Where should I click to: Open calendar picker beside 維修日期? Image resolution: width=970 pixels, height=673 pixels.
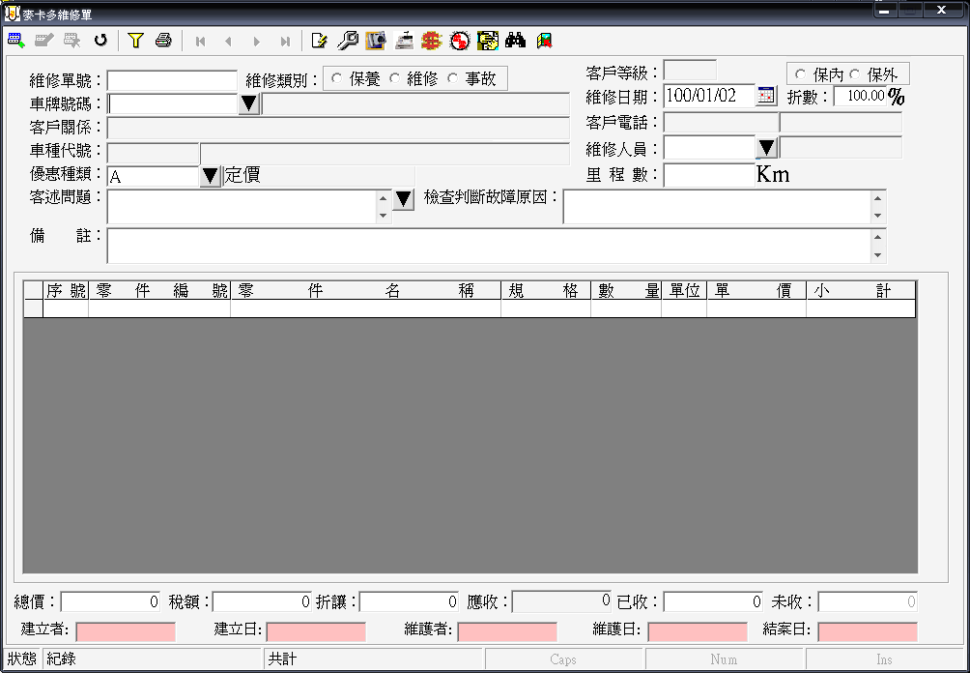[766, 96]
